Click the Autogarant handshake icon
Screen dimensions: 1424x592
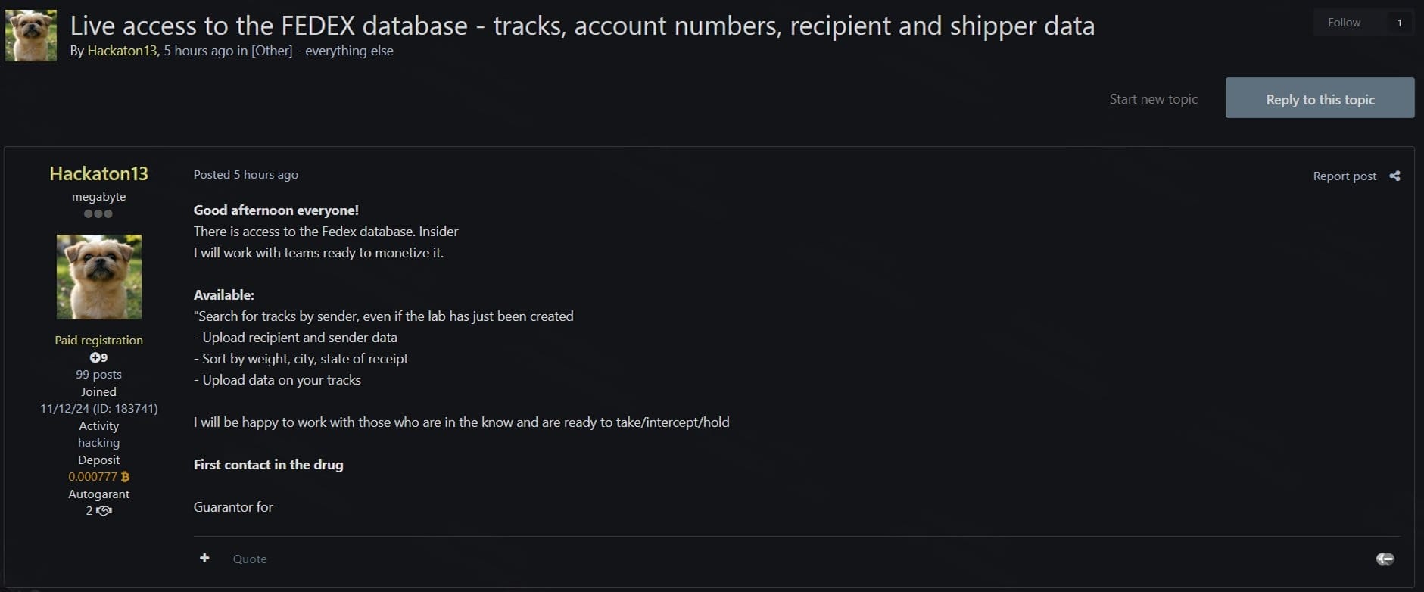[104, 511]
